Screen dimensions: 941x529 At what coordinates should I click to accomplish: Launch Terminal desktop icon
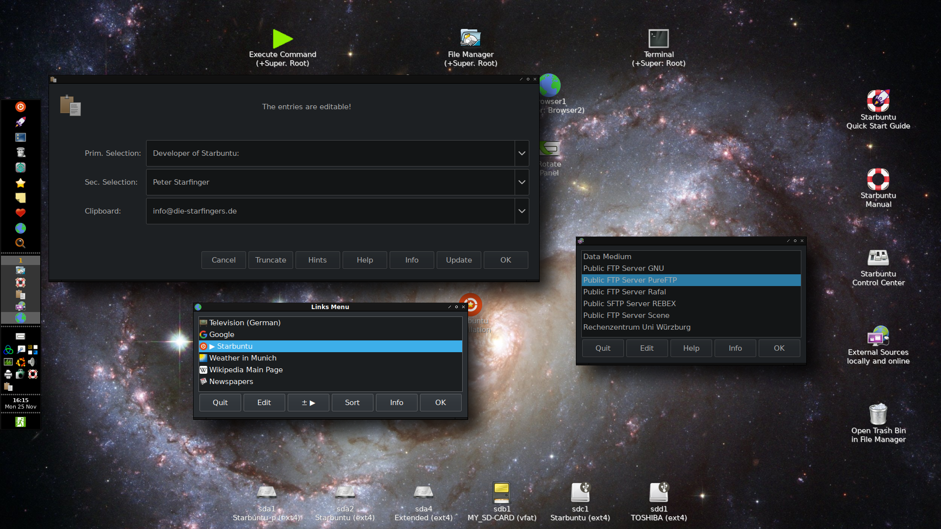pos(658,38)
